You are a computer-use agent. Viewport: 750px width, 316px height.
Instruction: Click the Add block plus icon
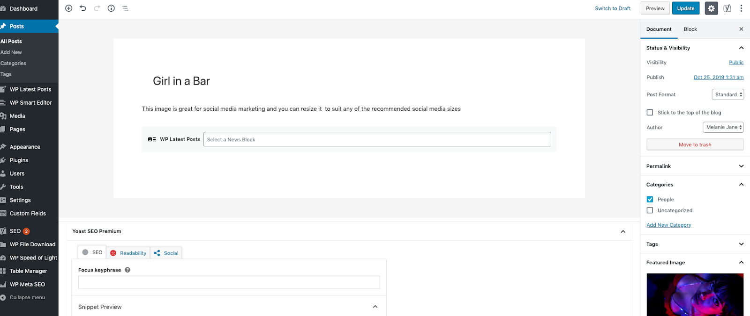tap(68, 8)
